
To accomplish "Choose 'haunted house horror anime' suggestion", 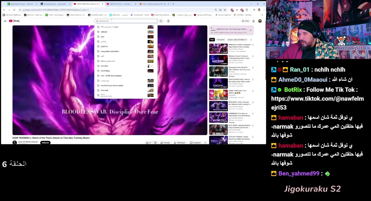I will (x=126, y=85).
